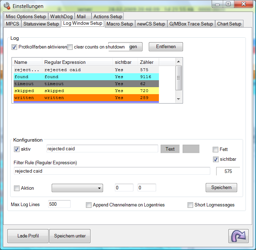Click Lade Profil button
Viewport: 256px width, 250px height.
tap(28, 236)
